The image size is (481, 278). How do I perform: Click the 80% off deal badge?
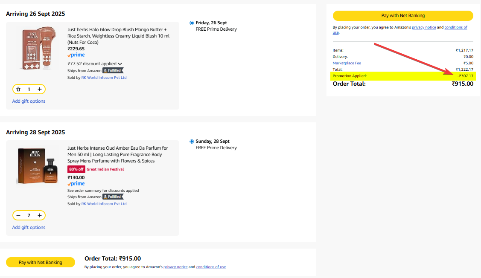tap(76, 169)
